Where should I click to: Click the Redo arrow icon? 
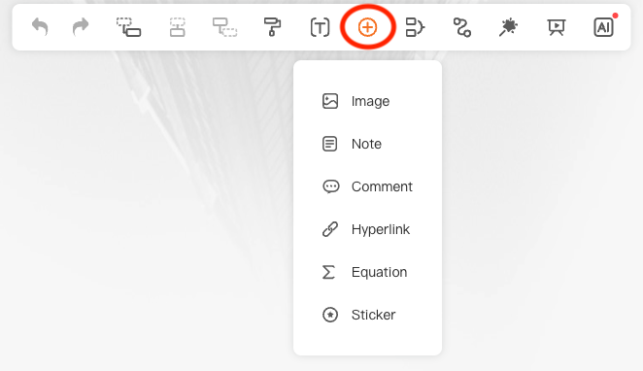click(81, 27)
